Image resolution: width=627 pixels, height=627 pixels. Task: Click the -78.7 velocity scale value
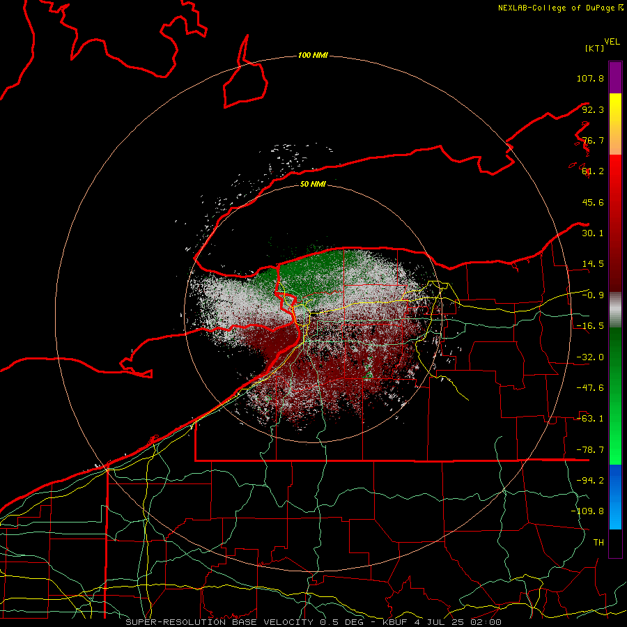tap(590, 450)
